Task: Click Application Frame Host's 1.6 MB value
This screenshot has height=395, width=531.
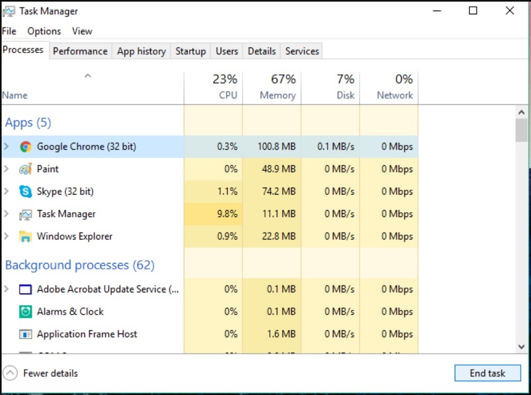Action: 281,334
